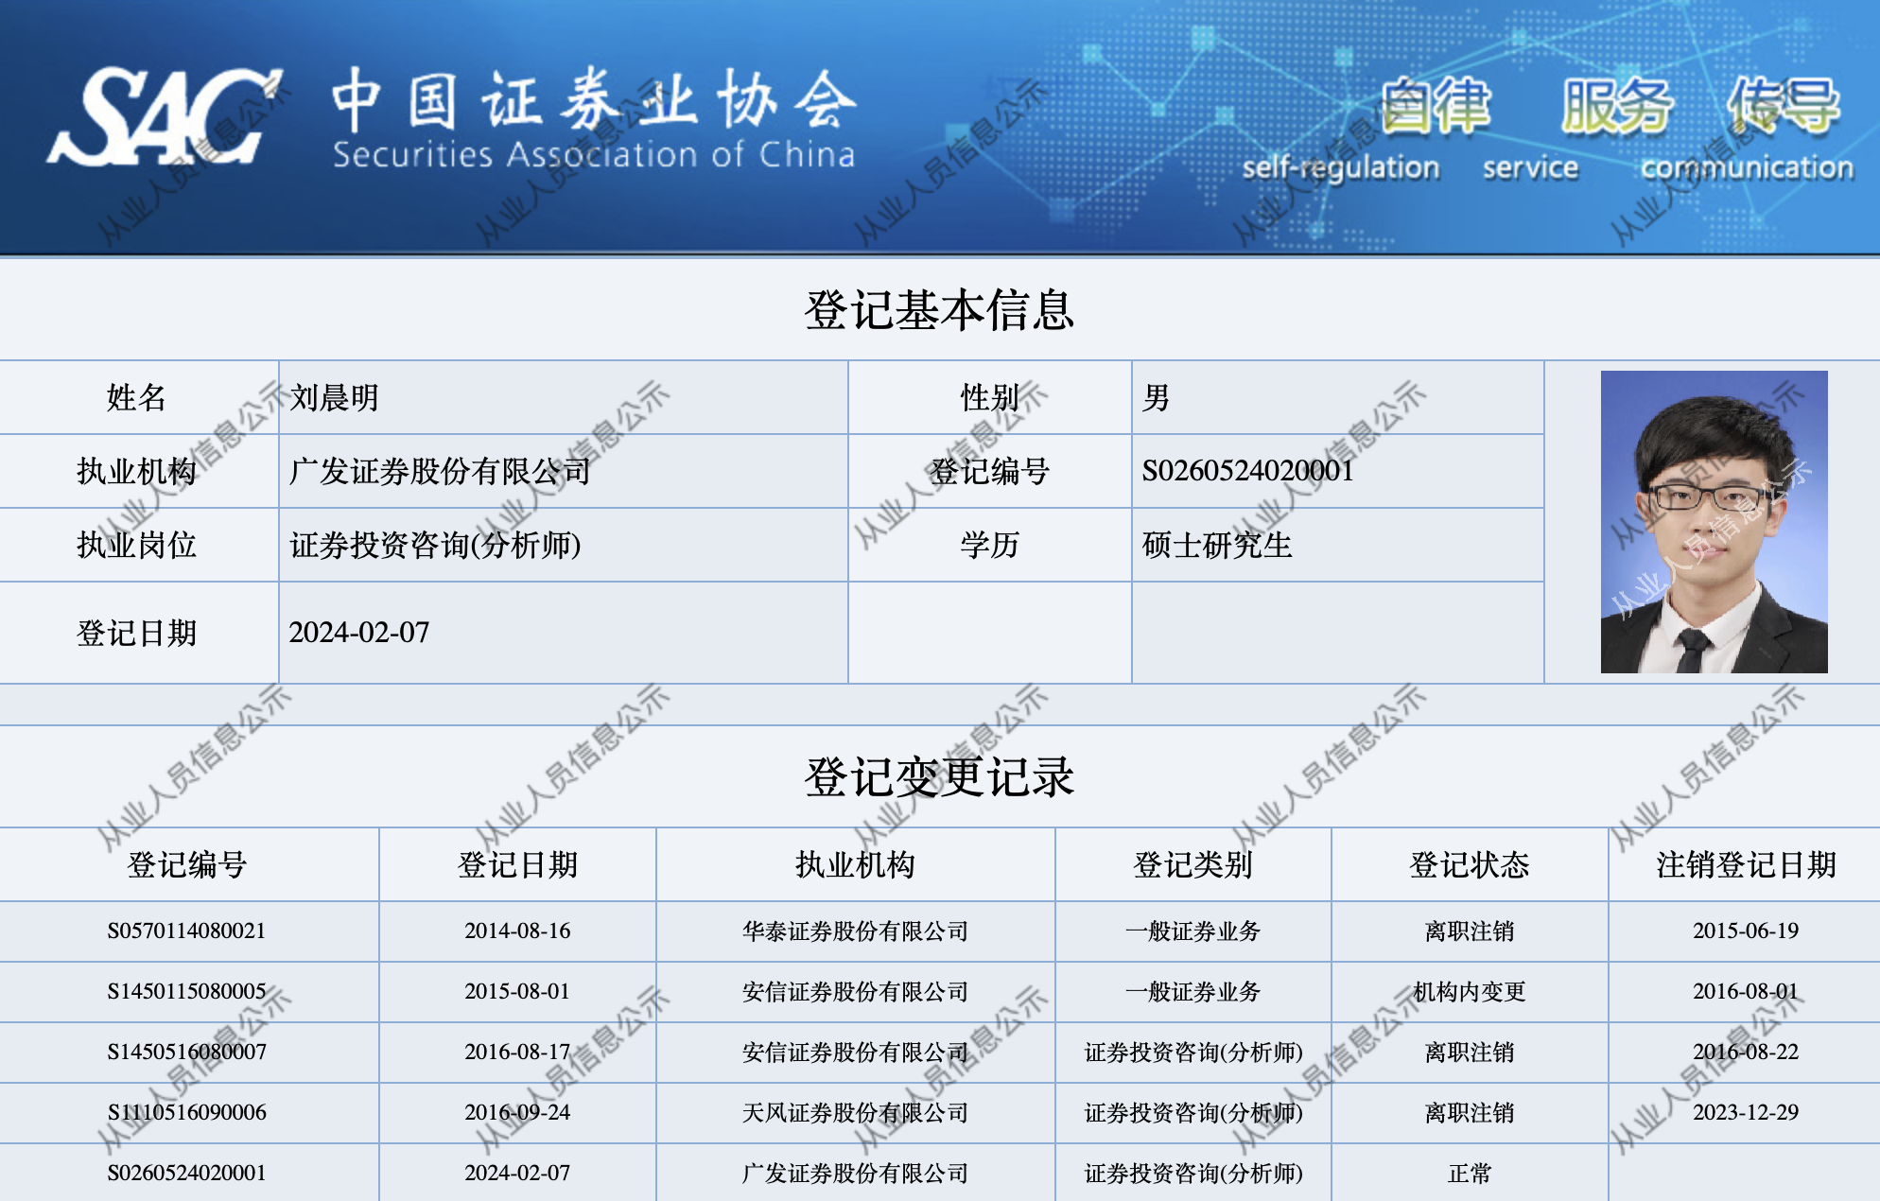1880x1201 pixels.
Task: Select 登记基本信息 menu section
Action: coord(940,269)
